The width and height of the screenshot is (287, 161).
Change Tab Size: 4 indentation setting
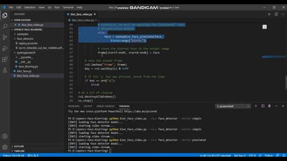click(240, 156)
